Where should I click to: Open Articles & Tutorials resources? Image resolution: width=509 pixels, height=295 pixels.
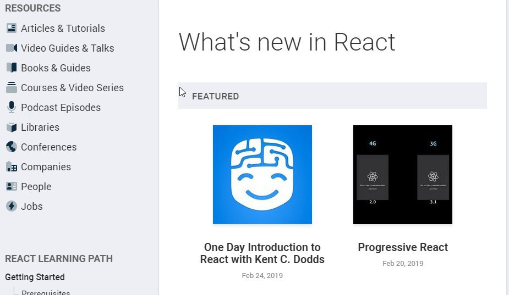pos(63,28)
